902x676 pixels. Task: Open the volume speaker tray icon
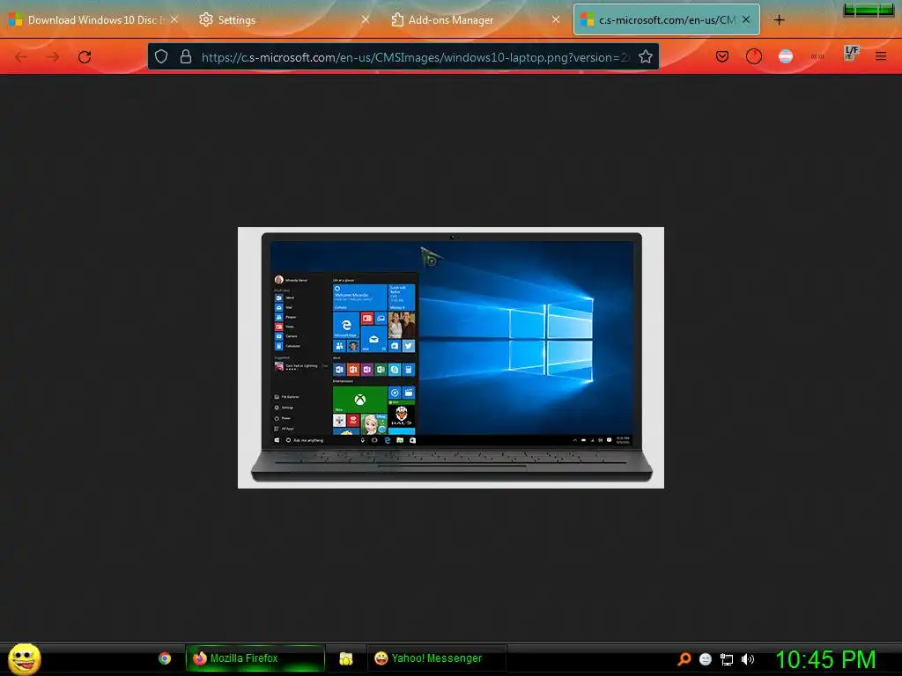point(748,659)
